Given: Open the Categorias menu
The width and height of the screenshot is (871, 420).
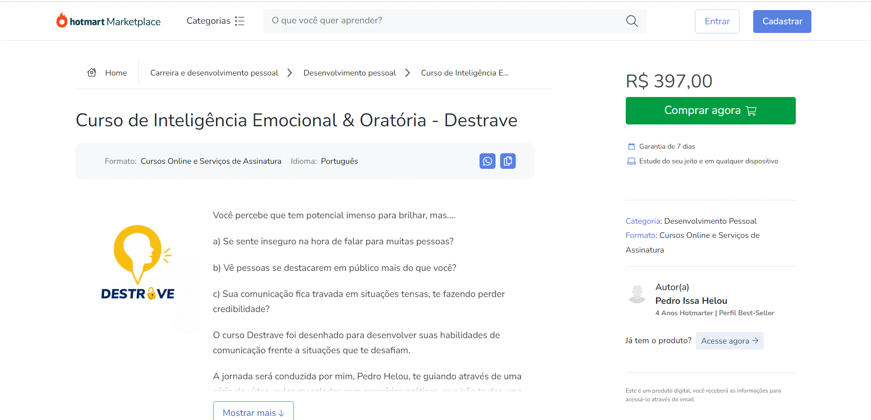Looking at the screenshot, I should [215, 21].
